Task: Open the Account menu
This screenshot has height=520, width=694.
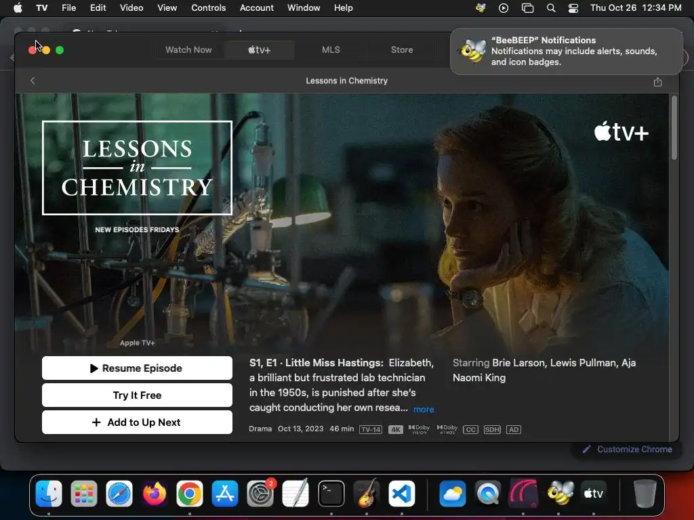Action: 257,8
